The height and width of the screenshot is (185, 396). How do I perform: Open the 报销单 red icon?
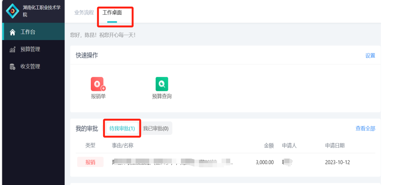98,84
